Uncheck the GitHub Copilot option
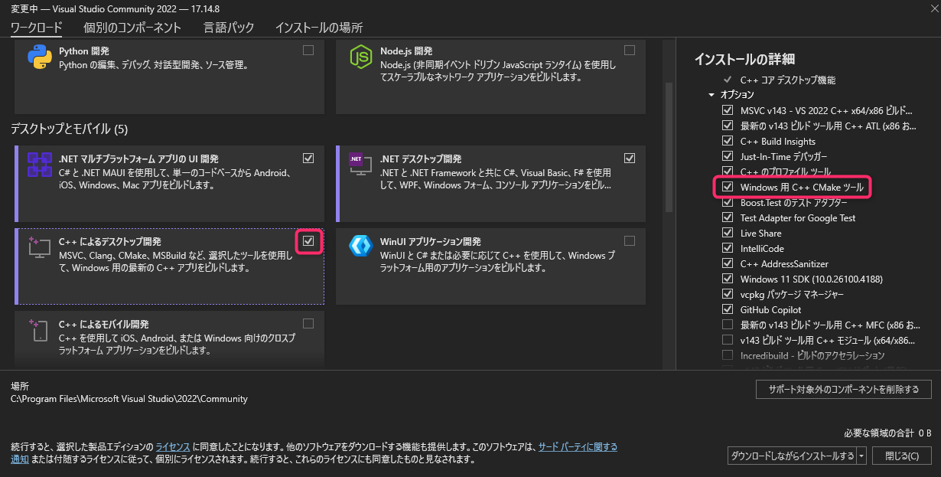Screen dimensions: 941x477 click(728, 309)
